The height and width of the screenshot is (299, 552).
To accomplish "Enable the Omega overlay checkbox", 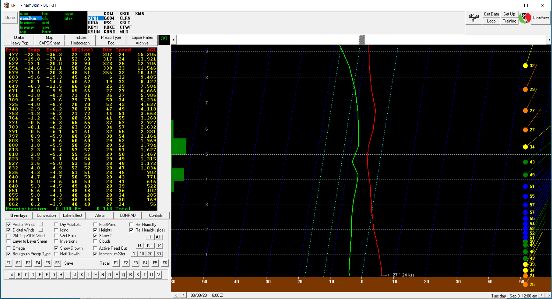I will tap(9, 248).
